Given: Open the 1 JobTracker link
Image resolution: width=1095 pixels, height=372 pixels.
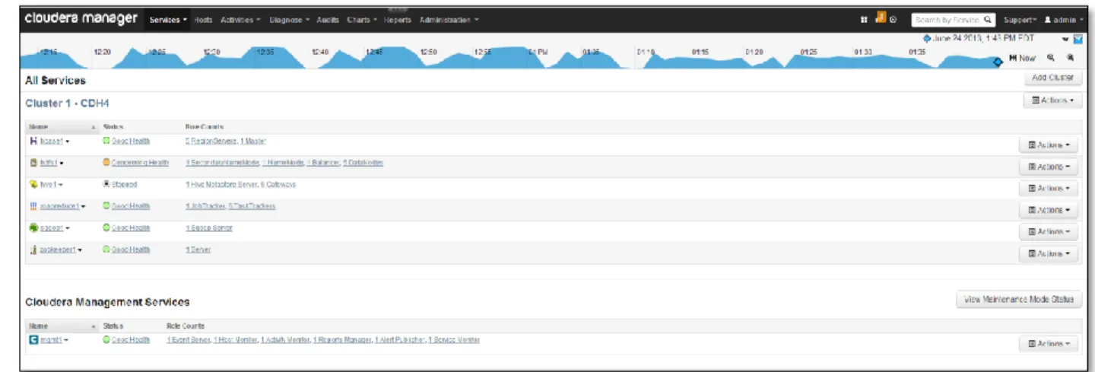Looking at the screenshot, I should 205,206.
